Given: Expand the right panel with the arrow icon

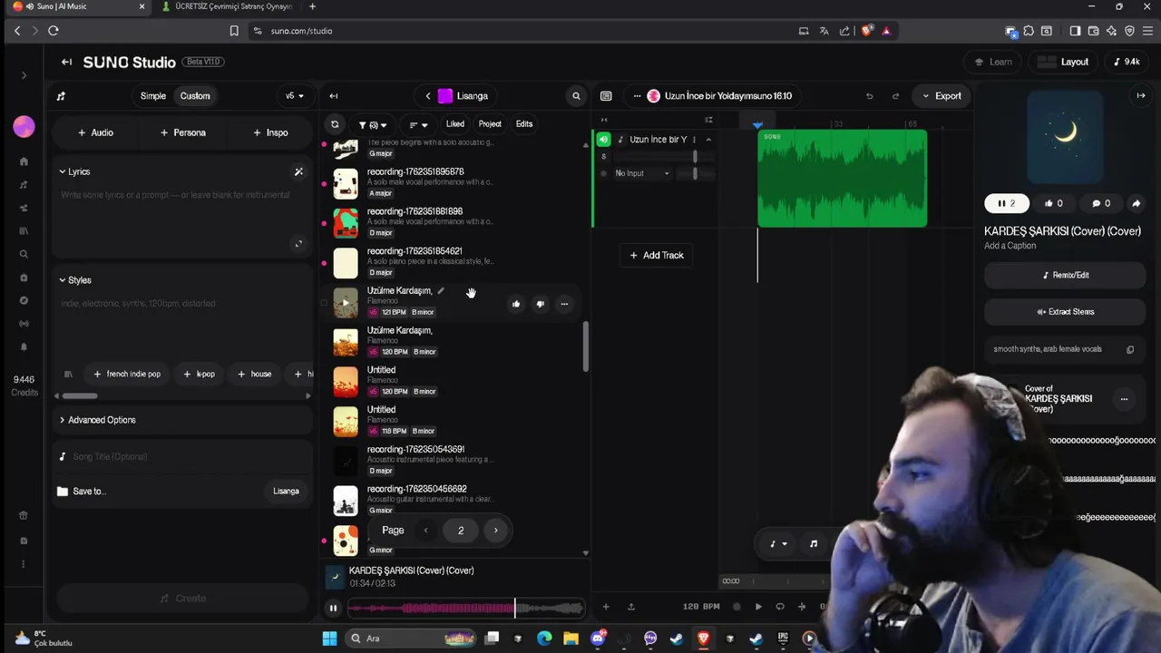Looking at the screenshot, I should (1141, 95).
